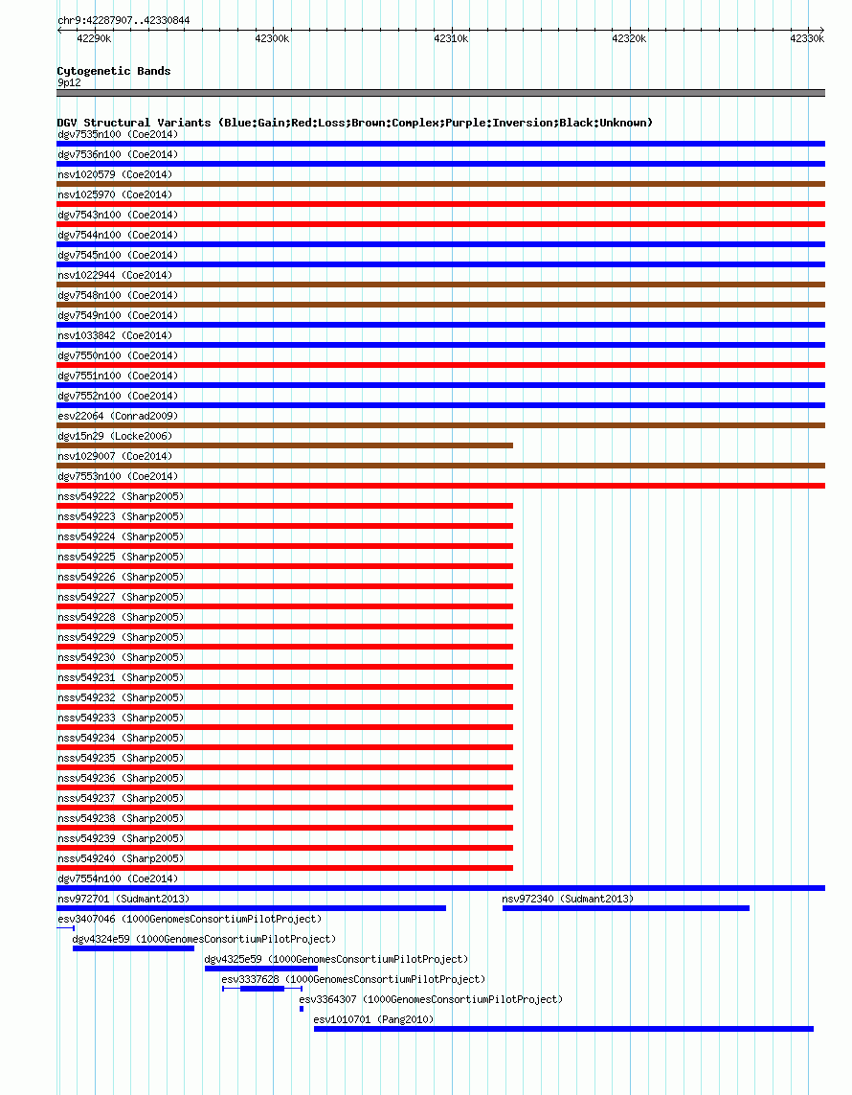
Task: Click the dgv4324e59 blue bar
Action: click(x=133, y=948)
